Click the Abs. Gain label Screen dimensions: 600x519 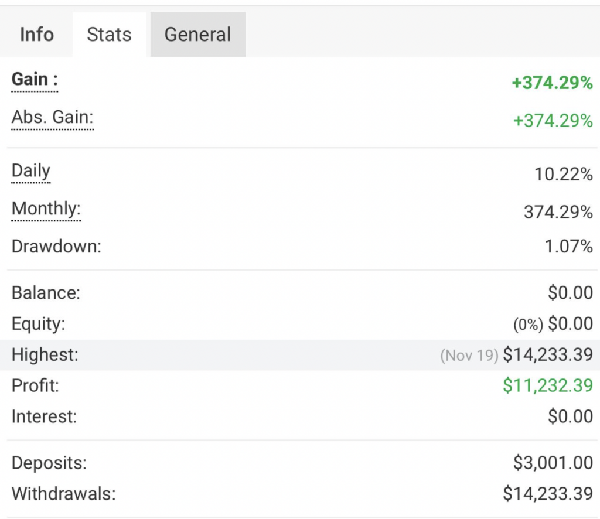click(52, 117)
